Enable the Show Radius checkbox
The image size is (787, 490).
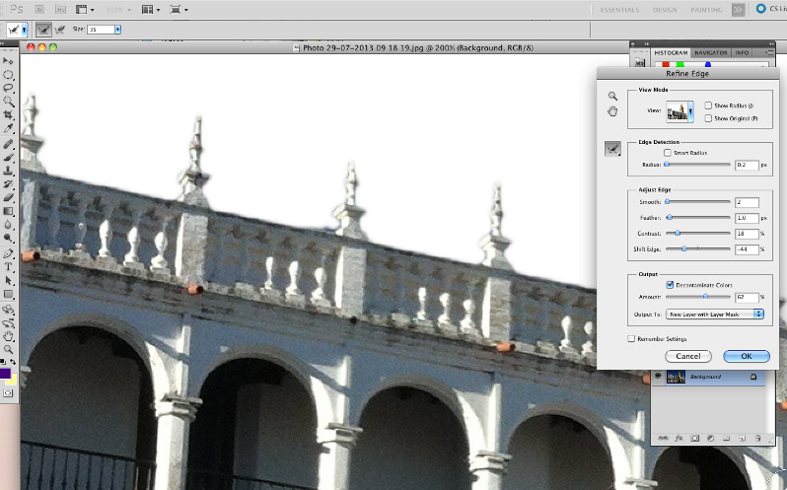(x=708, y=105)
